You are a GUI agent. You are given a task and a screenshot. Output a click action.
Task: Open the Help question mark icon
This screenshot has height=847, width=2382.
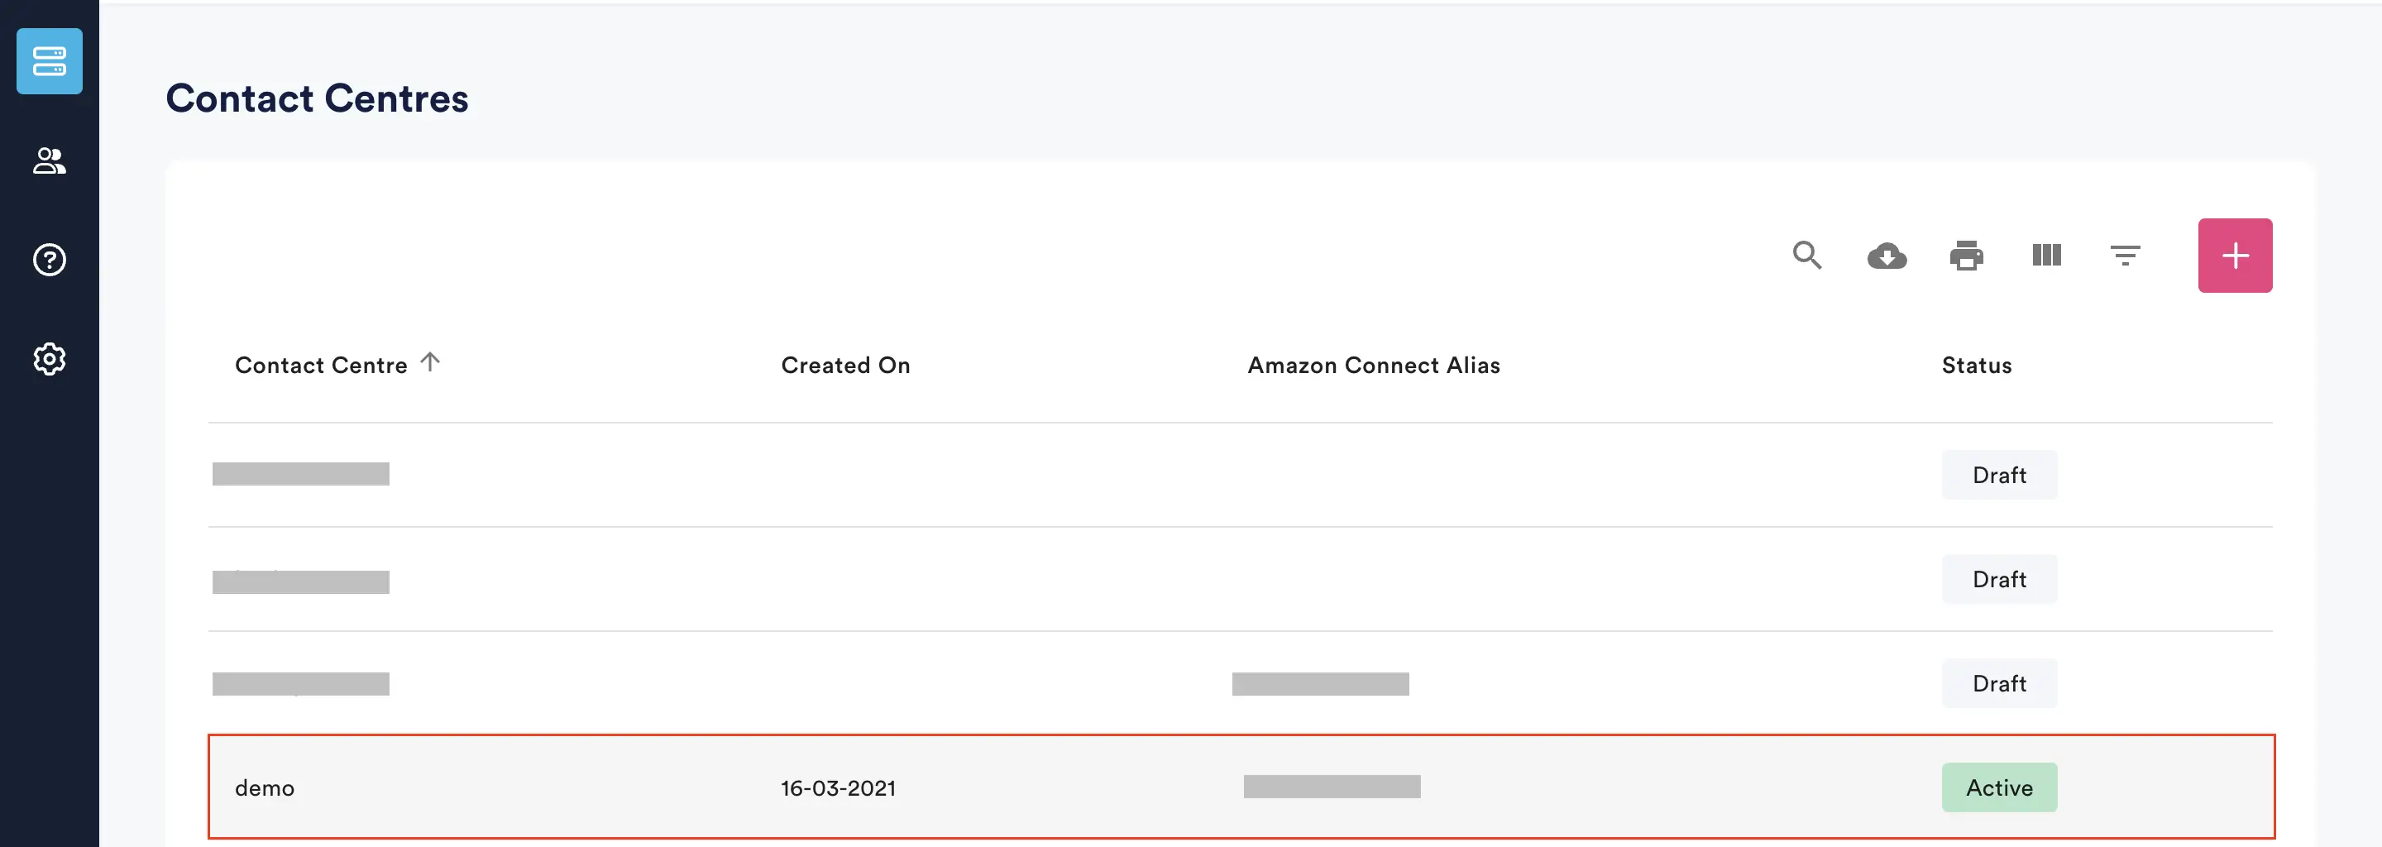49,260
